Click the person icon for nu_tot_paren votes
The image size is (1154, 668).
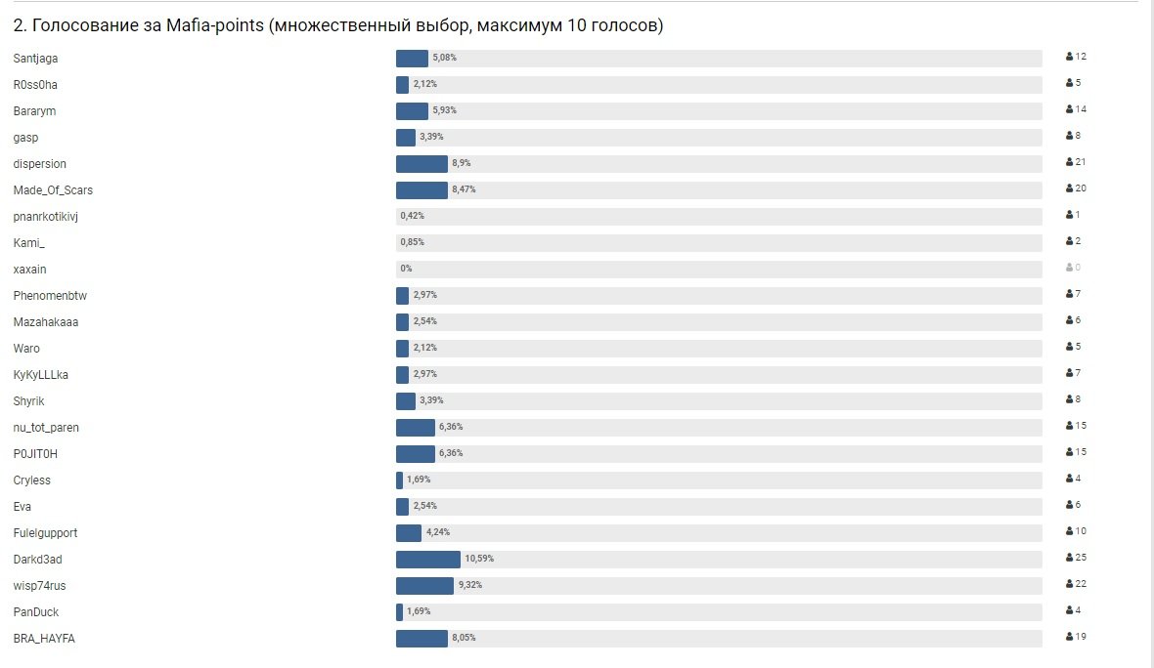(x=1070, y=426)
